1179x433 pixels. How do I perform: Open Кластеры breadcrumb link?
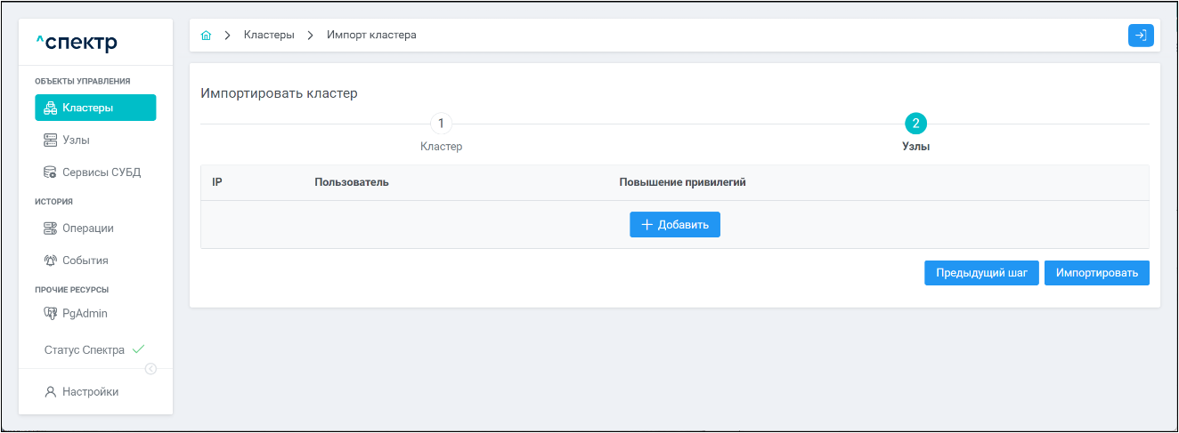click(269, 36)
